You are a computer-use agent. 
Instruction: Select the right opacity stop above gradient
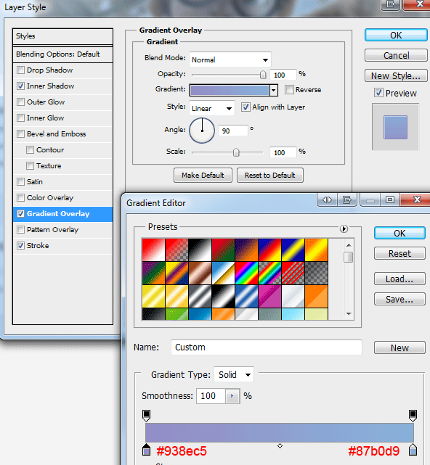coord(413,416)
